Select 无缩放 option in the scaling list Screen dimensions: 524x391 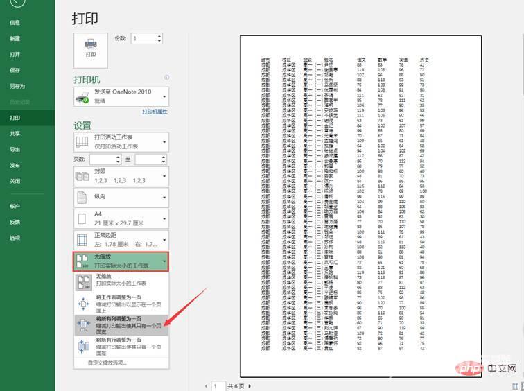tap(121, 282)
